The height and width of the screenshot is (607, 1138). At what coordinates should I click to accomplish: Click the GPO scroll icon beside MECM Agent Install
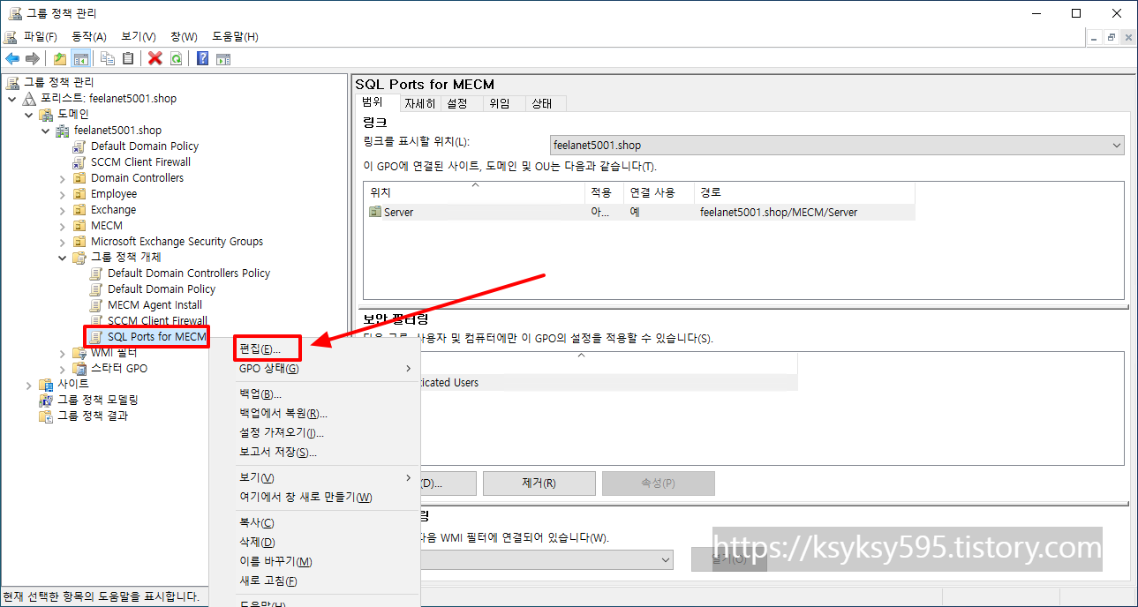(96, 304)
